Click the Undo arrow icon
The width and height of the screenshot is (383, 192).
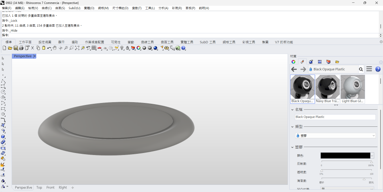pyautogui.click(x=49, y=48)
